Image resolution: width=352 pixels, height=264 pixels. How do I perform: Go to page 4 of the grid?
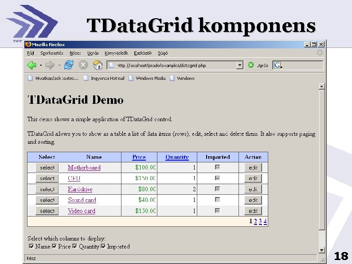tap(265, 221)
